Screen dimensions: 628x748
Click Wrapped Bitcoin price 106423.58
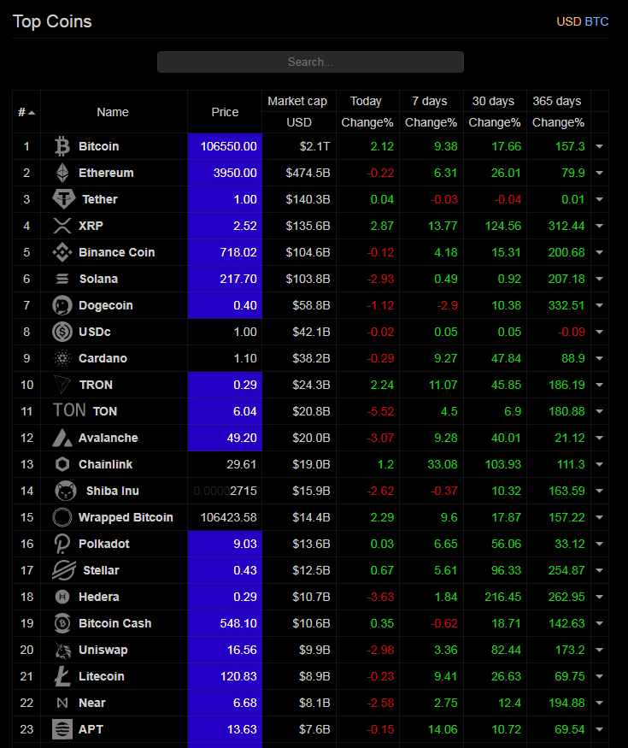pos(228,517)
